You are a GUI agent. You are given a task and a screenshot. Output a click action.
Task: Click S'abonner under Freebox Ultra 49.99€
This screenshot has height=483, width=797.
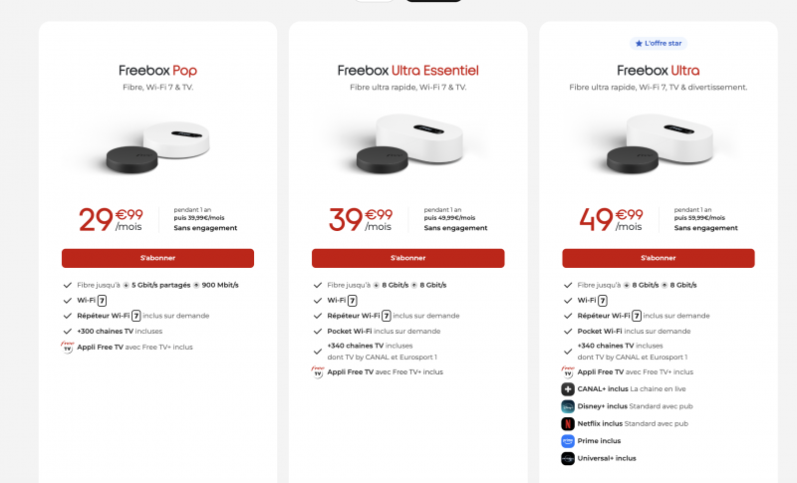tap(658, 258)
